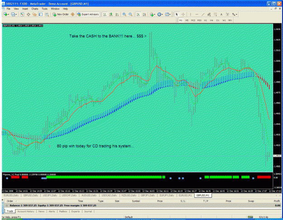Select the W1 timeframe
Screen dimensions: 283x220
coord(224,20)
